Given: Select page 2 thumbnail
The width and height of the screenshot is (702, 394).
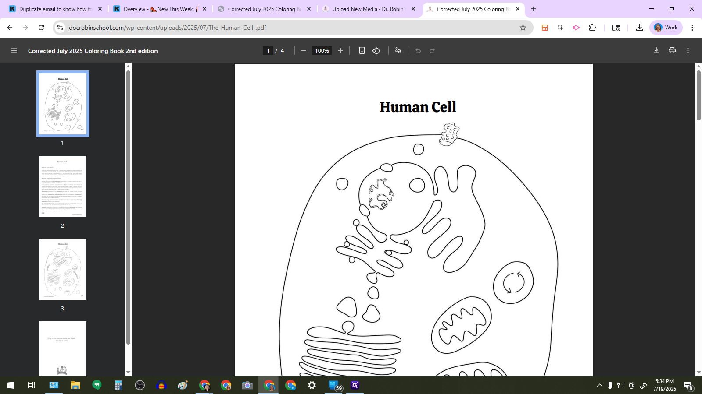Looking at the screenshot, I should pyautogui.click(x=63, y=186).
